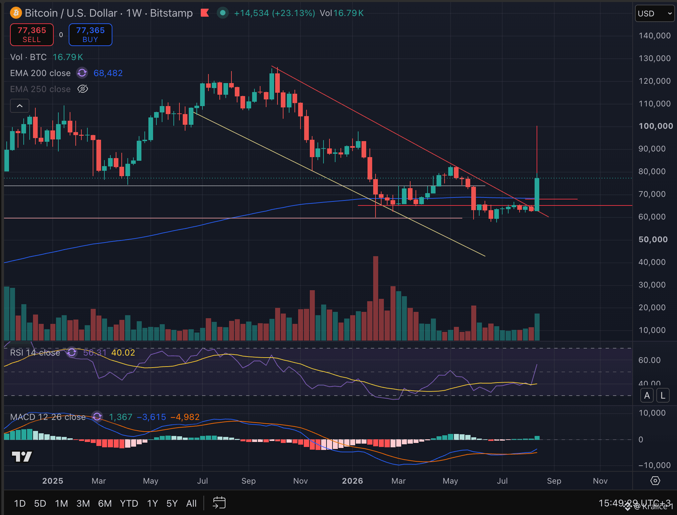Click the MACD histogram value 1,367
Viewport: 677px width, 515px height.
(x=121, y=417)
